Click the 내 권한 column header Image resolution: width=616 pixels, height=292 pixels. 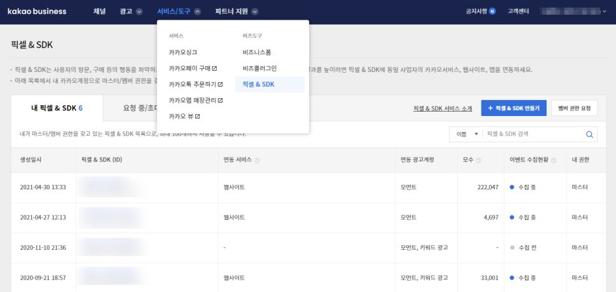(x=581, y=160)
